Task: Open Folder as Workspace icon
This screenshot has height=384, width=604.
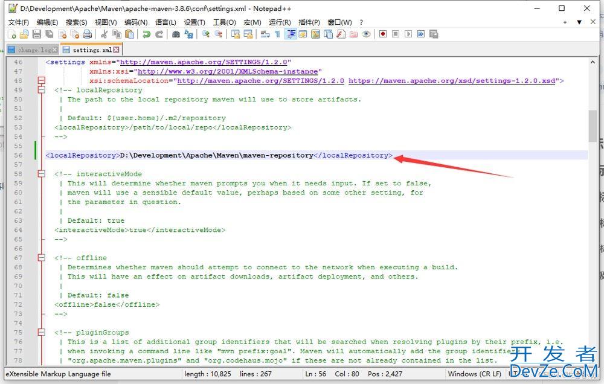Action: tap(353, 34)
